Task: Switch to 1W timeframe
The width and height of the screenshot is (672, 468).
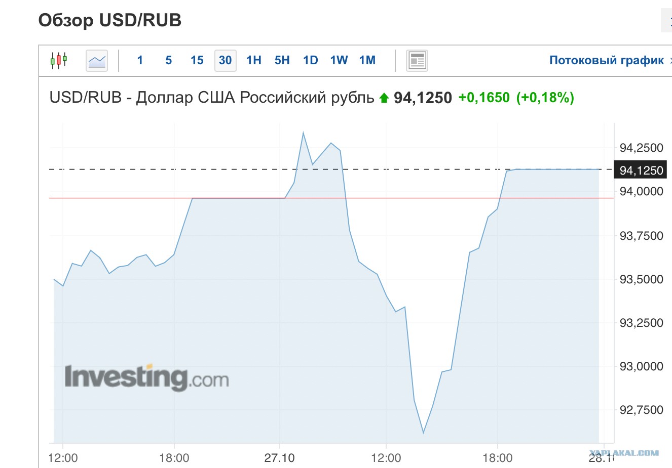Action: (339, 61)
